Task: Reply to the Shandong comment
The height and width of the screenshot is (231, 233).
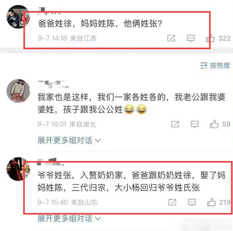Action: click(x=192, y=202)
